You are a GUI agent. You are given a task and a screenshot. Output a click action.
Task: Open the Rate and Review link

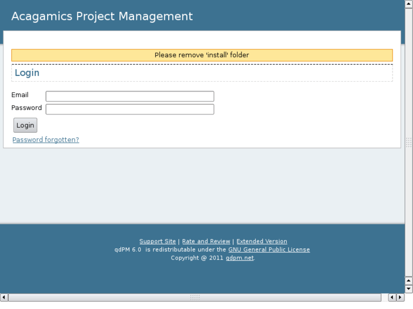(206, 242)
